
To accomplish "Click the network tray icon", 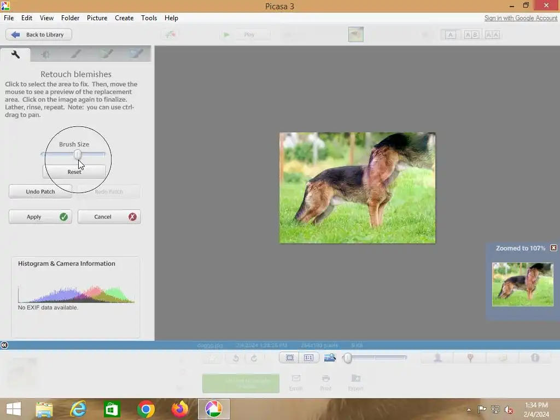I will (495, 410).
